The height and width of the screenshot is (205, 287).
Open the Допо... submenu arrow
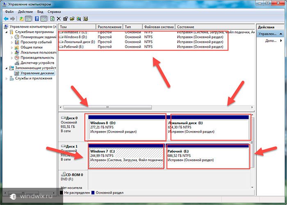pos(281,41)
